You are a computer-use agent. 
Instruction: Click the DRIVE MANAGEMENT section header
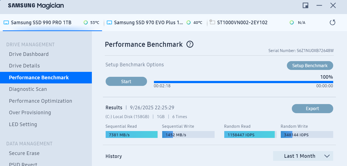(x=30, y=45)
